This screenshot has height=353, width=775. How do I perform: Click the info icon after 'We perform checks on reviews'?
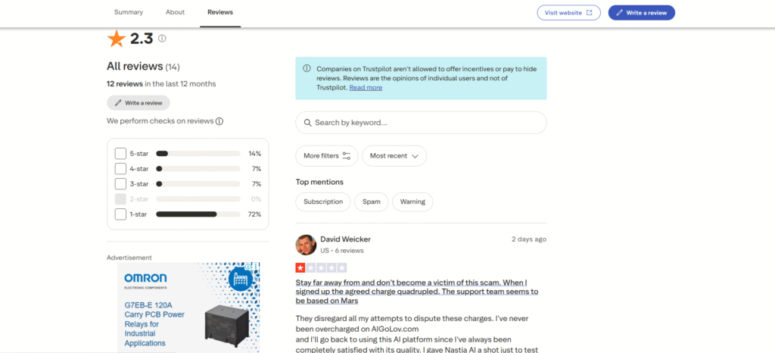pos(219,121)
